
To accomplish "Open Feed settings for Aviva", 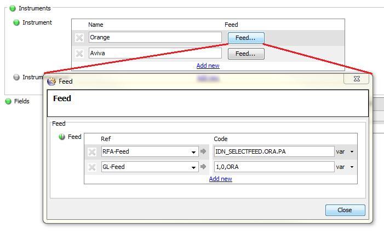I will (x=245, y=54).
